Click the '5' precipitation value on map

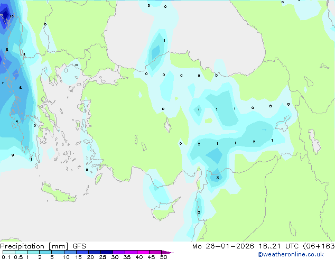(7, 50)
